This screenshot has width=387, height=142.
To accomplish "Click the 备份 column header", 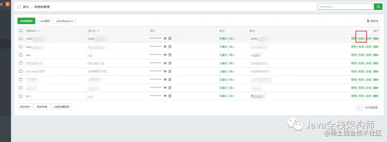I will (222, 31).
